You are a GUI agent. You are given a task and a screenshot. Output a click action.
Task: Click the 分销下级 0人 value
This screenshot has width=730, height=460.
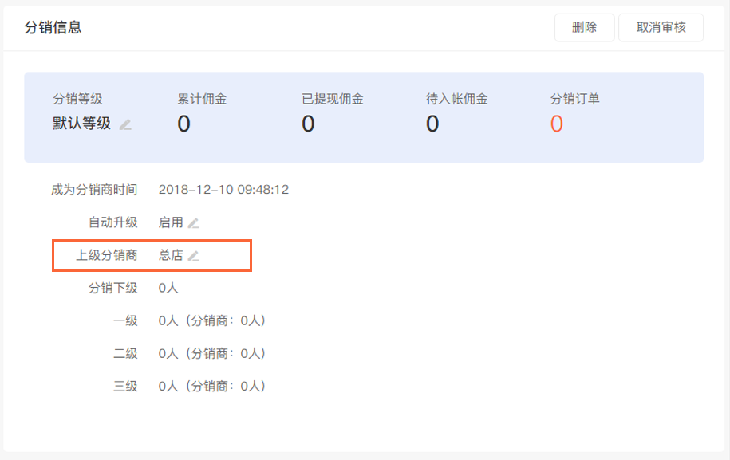[x=168, y=288]
